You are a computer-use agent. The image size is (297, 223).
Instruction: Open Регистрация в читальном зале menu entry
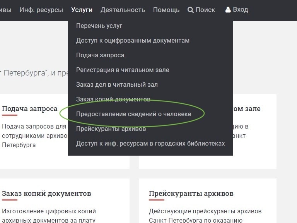[123, 70]
